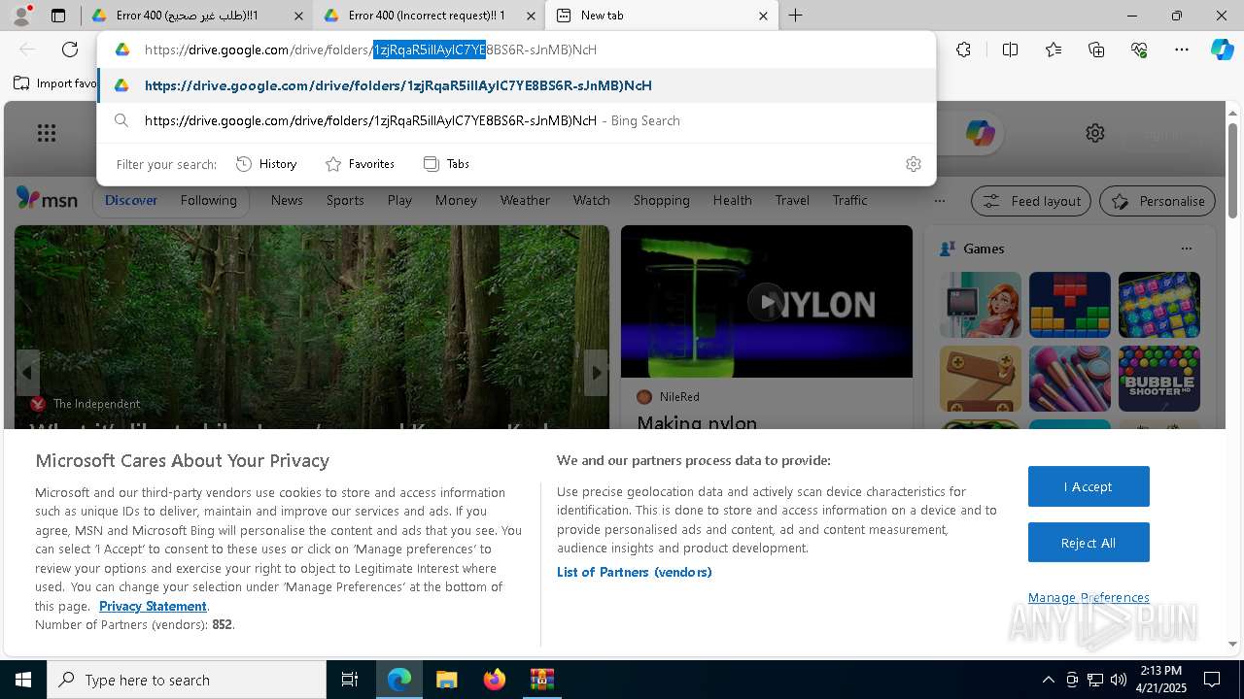Open Collections toolbar icon
The height and width of the screenshot is (699, 1244).
coord(1096,50)
